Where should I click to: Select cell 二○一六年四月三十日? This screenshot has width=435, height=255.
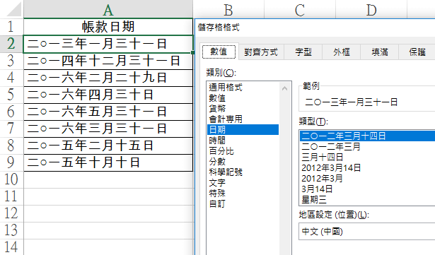(108, 95)
